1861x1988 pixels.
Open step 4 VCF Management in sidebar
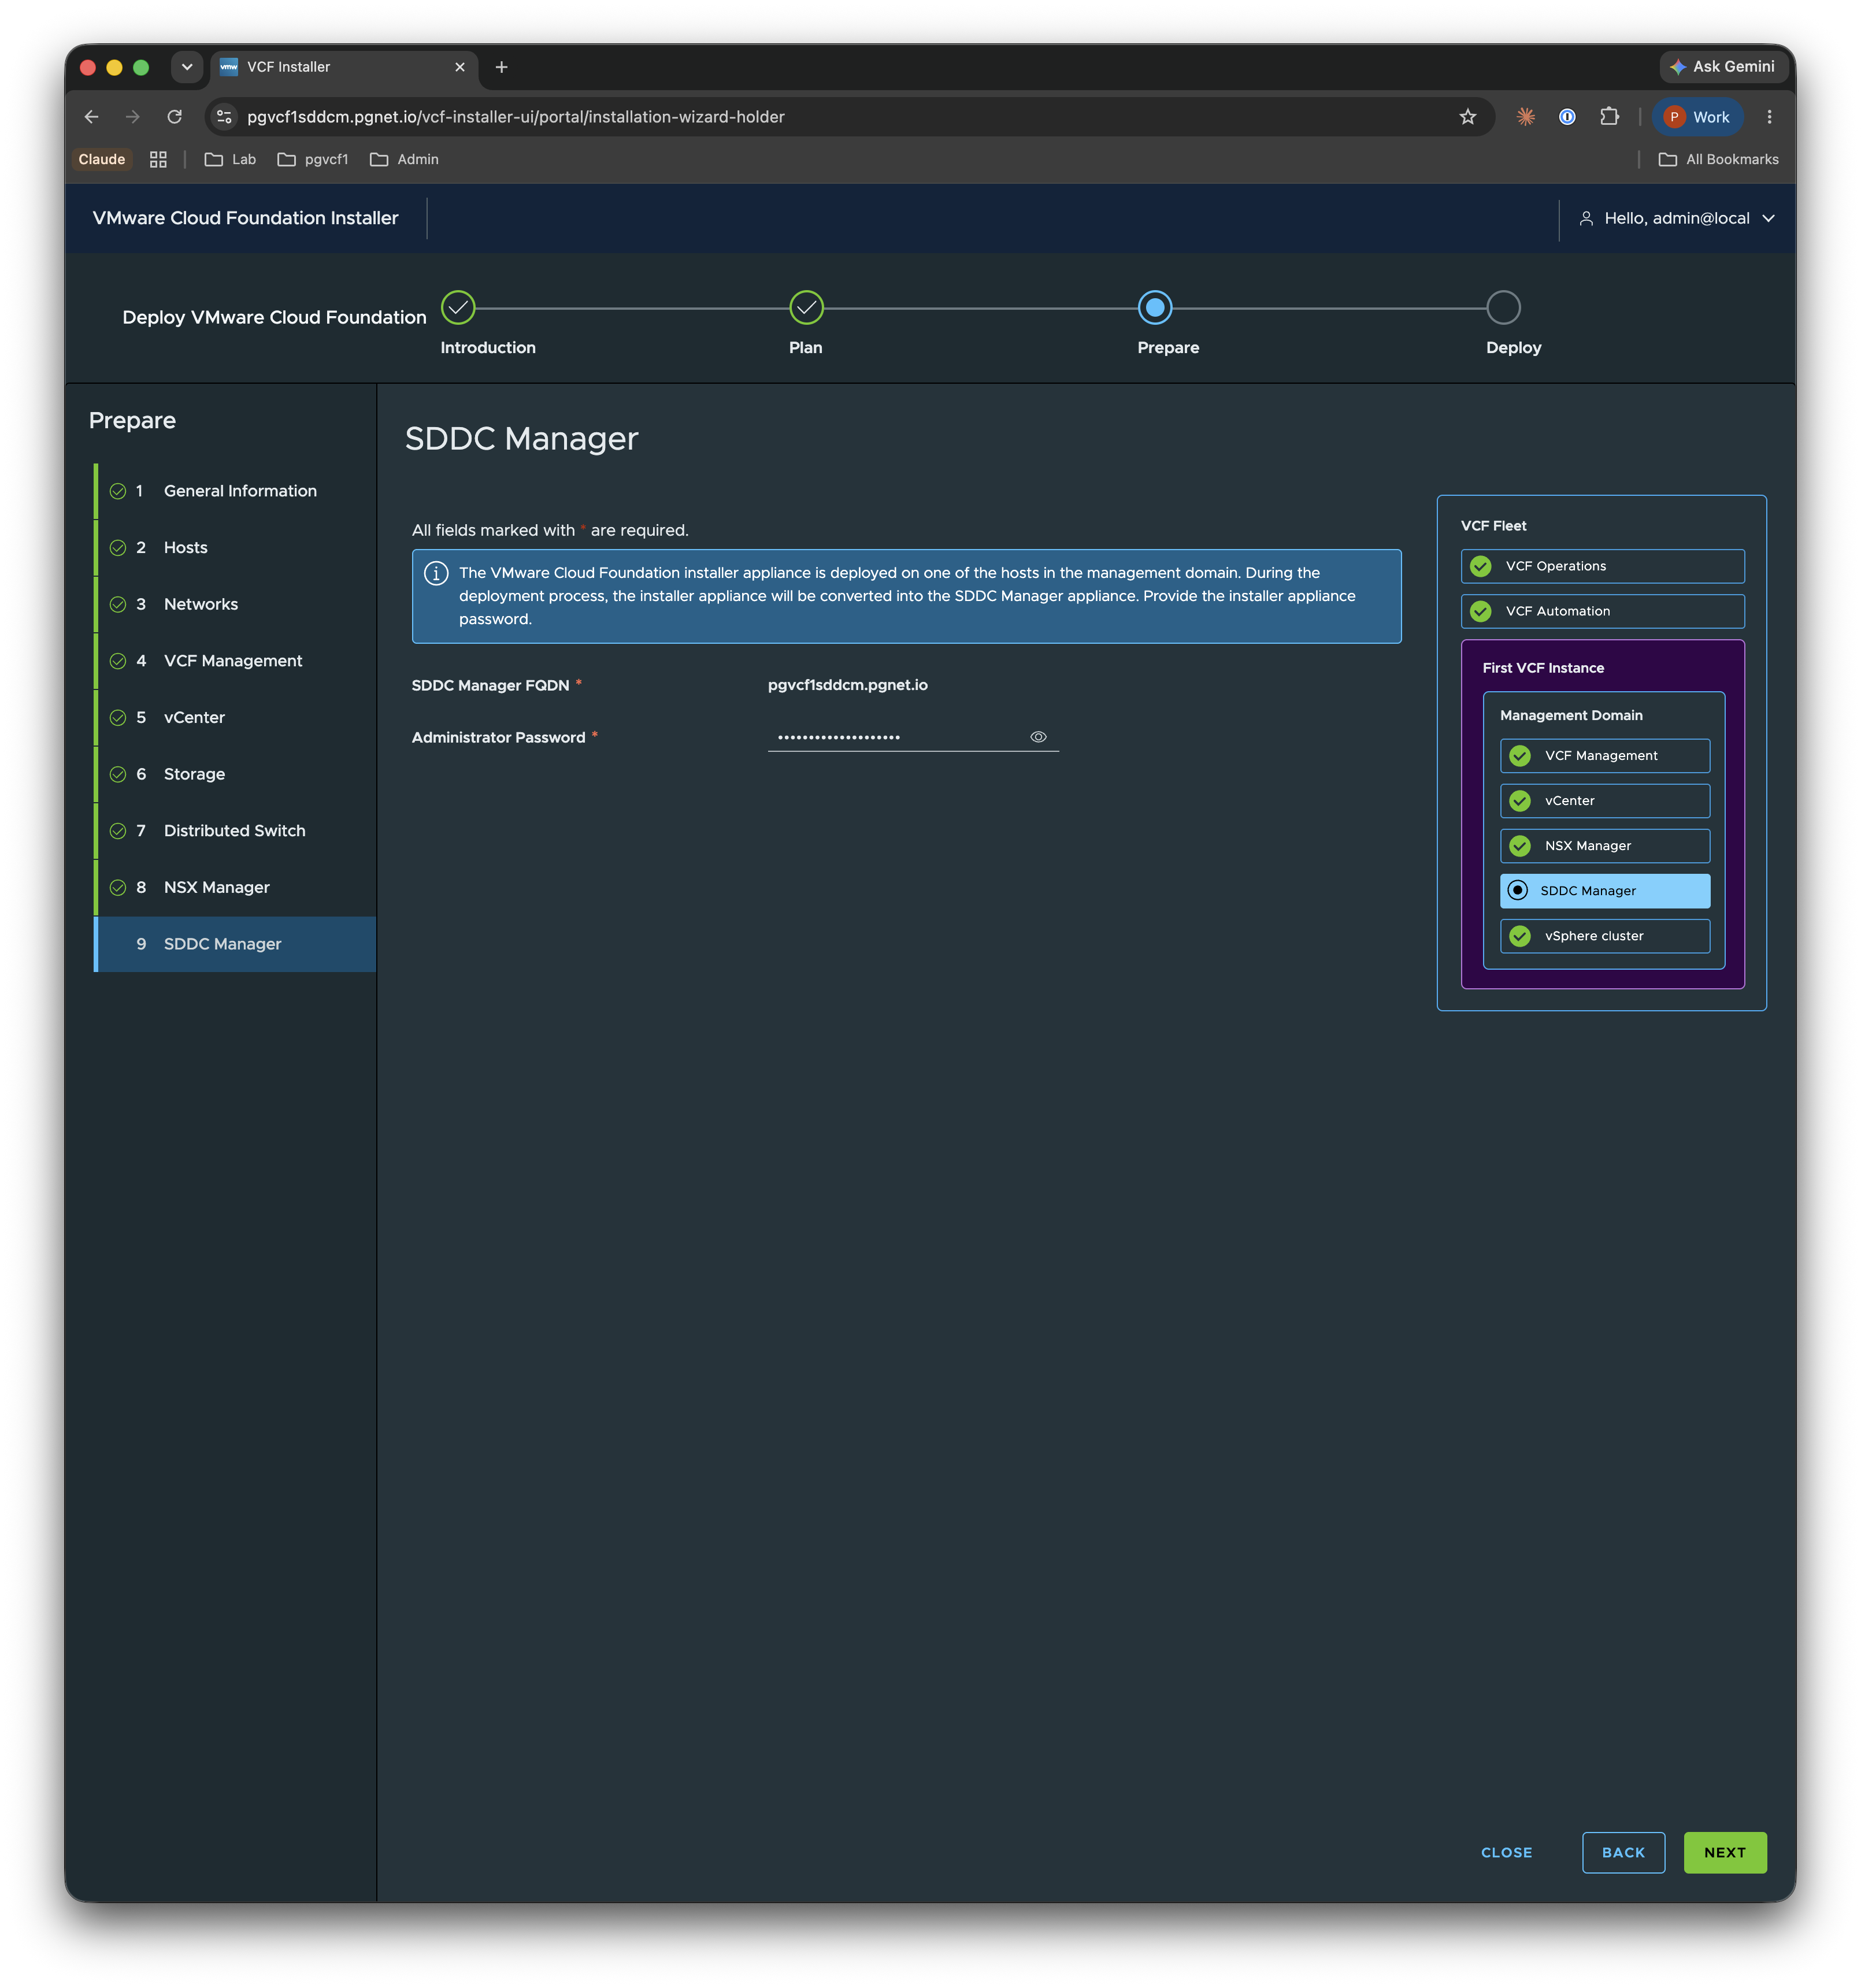coord(235,661)
